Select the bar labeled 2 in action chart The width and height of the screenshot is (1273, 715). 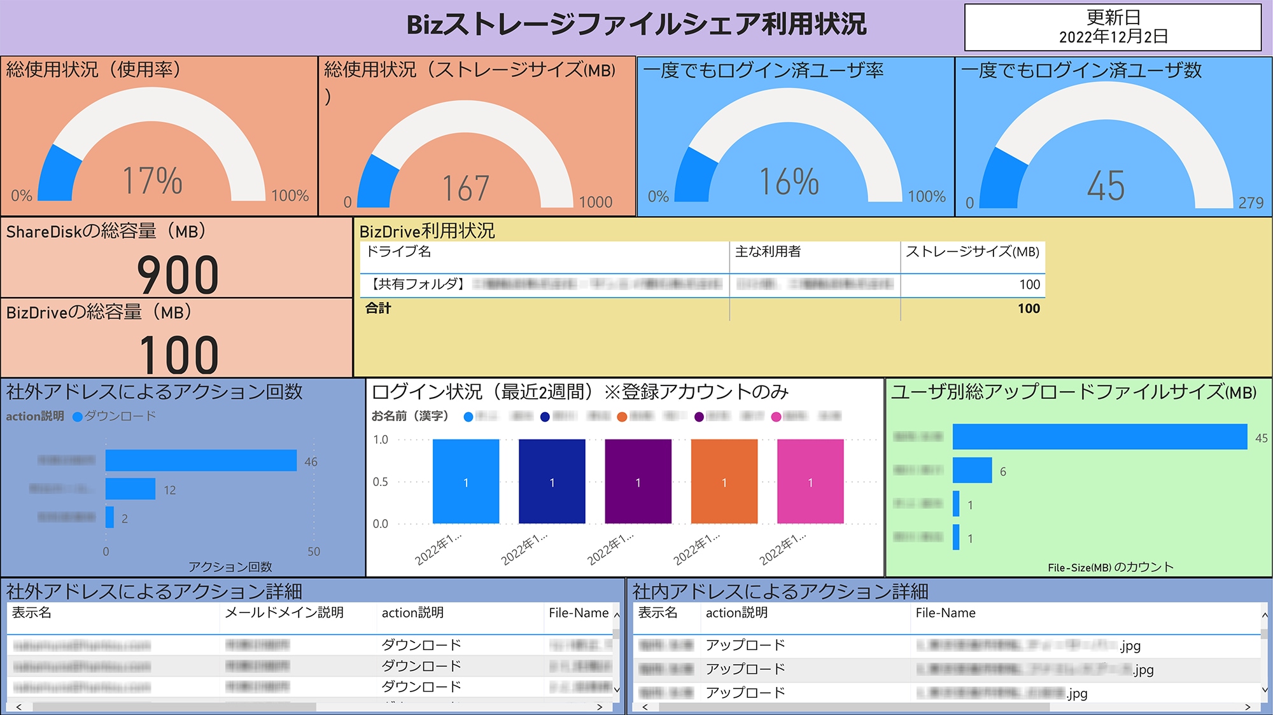click(x=109, y=517)
